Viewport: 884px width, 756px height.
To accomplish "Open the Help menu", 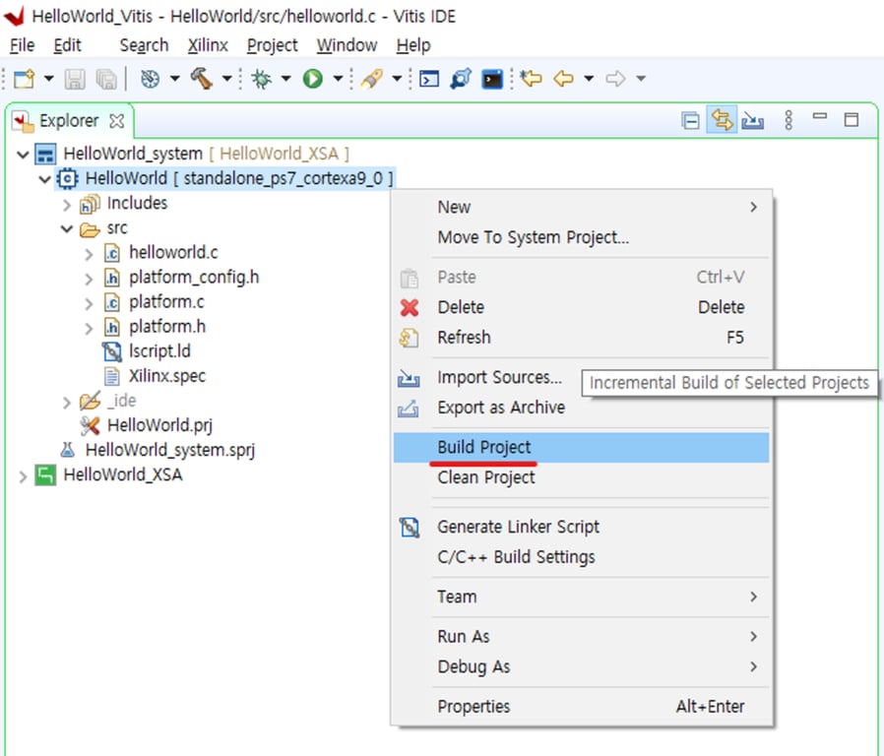I will (x=413, y=45).
